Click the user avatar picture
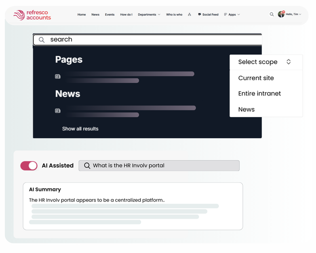Image resolution: width=316 pixels, height=253 pixels. point(281,14)
